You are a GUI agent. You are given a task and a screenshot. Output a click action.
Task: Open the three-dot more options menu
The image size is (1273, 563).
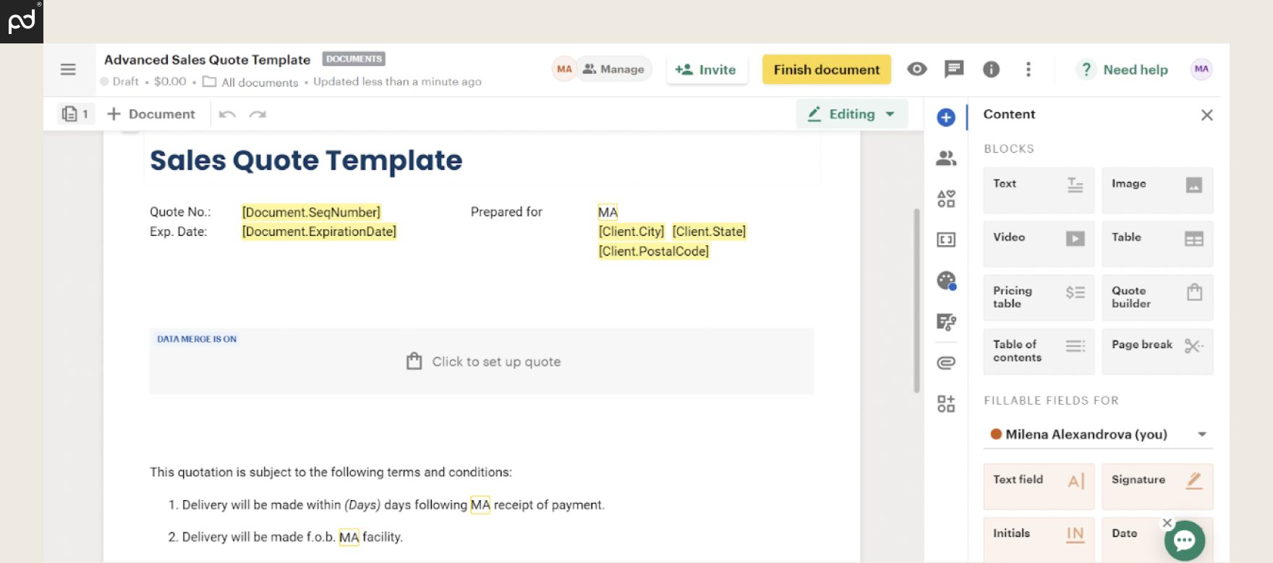(x=1028, y=69)
